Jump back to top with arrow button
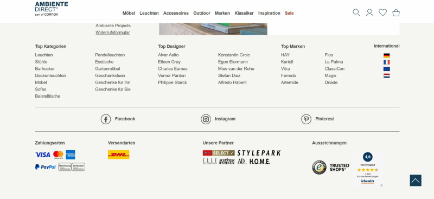The image size is (434, 199). pos(416,181)
